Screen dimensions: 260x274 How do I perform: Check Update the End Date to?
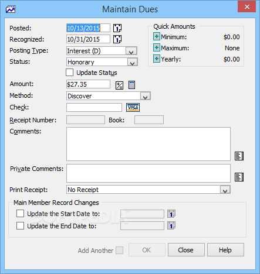[x=21, y=226]
